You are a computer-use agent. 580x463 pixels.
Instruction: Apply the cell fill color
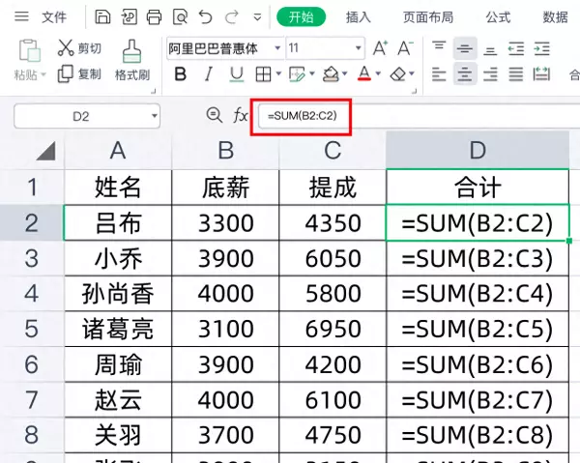tap(331, 74)
